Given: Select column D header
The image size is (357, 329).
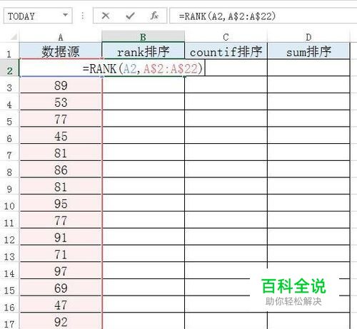Looking at the screenshot, I should pos(308,37).
